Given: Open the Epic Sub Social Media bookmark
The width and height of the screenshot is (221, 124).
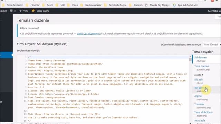Looking at the screenshot, I should point(185,5).
